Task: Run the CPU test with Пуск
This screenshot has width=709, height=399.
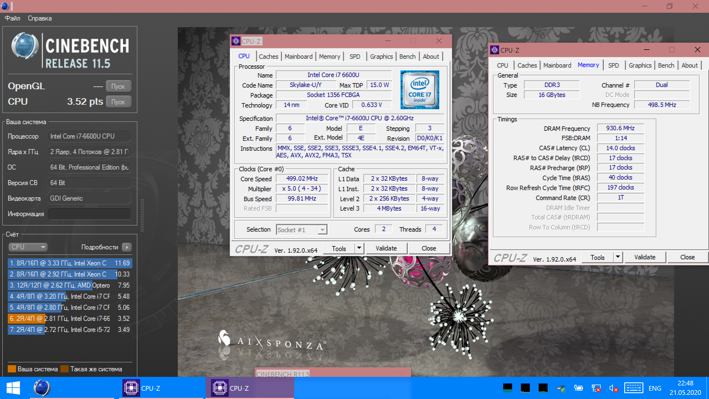Action: (118, 102)
